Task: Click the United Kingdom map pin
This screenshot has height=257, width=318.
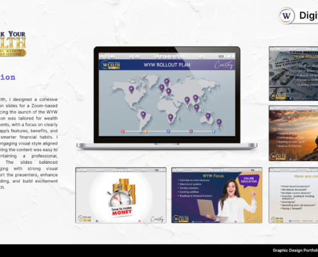Action: [162, 88]
